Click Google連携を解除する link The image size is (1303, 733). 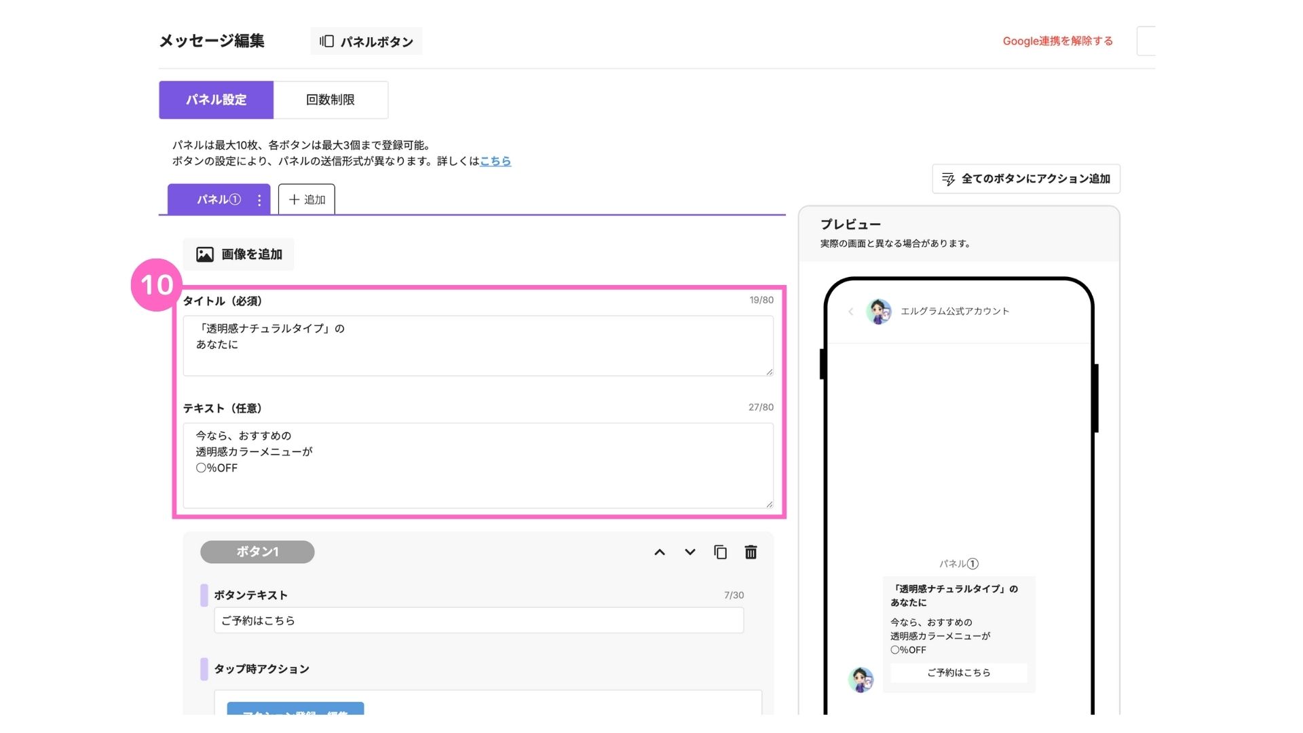tap(1057, 41)
